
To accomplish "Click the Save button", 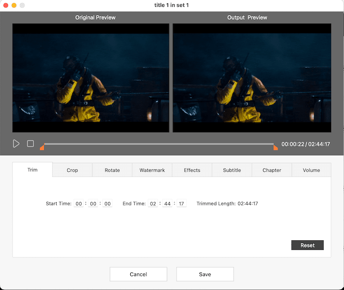I will (205, 274).
